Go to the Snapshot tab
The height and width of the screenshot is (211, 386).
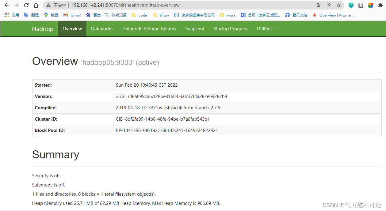(x=195, y=29)
